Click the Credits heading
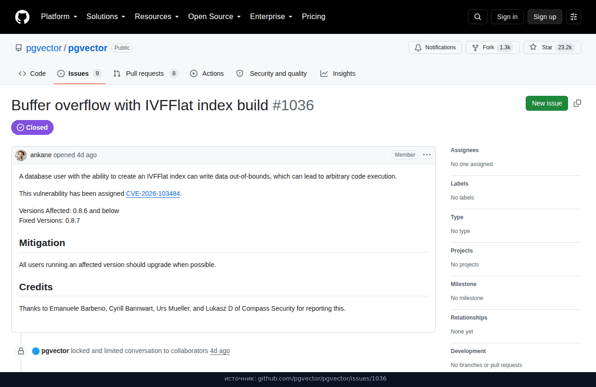 [x=36, y=287]
